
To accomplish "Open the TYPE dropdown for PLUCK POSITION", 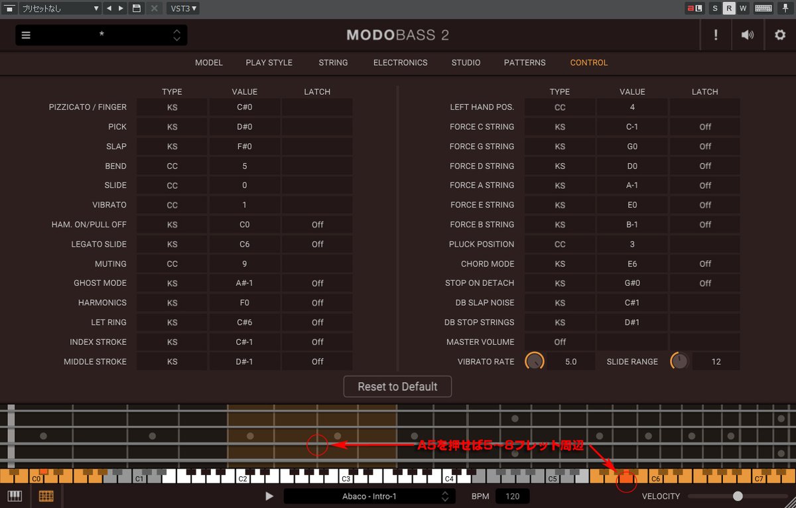I will (x=560, y=244).
